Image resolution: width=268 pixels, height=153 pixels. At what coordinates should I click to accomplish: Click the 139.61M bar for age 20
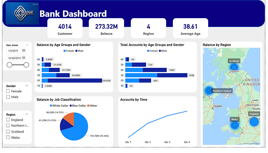click(x=72, y=81)
